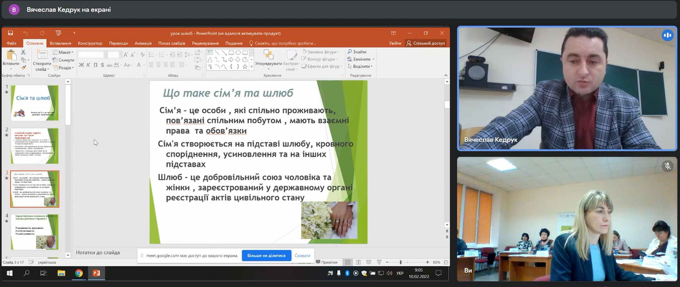Open the Вставлення ribbon tab
Viewport: 680px width, 287px height.
pyautogui.click(x=60, y=43)
